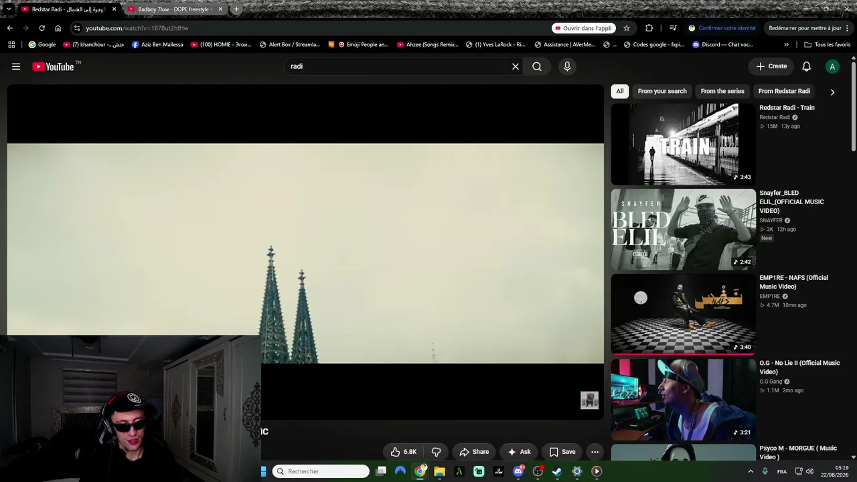Image resolution: width=857 pixels, height=482 pixels.
Task: Switch to Google Chrome in the taskbar
Action: pos(420,471)
